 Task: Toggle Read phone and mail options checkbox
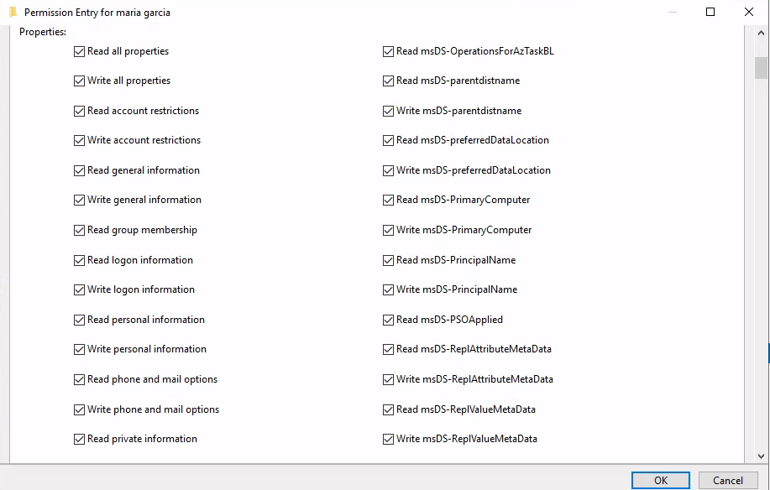click(79, 379)
